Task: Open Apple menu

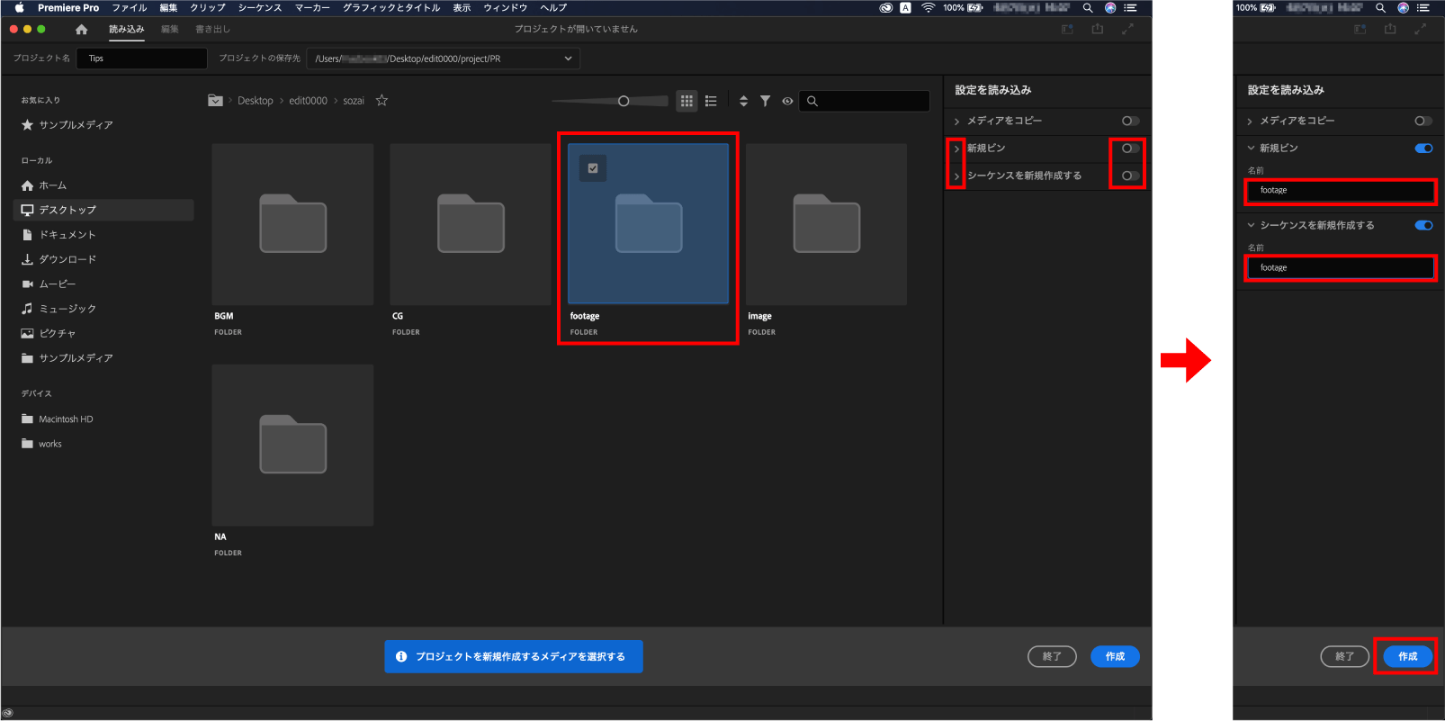Action: [x=19, y=7]
